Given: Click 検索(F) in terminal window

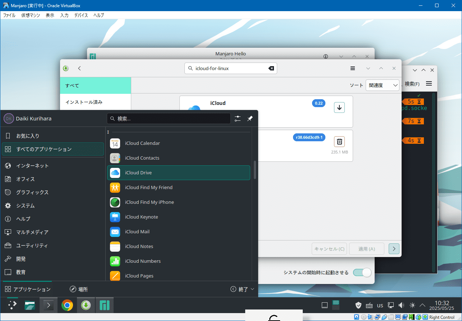Looking at the screenshot, I should [412, 84].
